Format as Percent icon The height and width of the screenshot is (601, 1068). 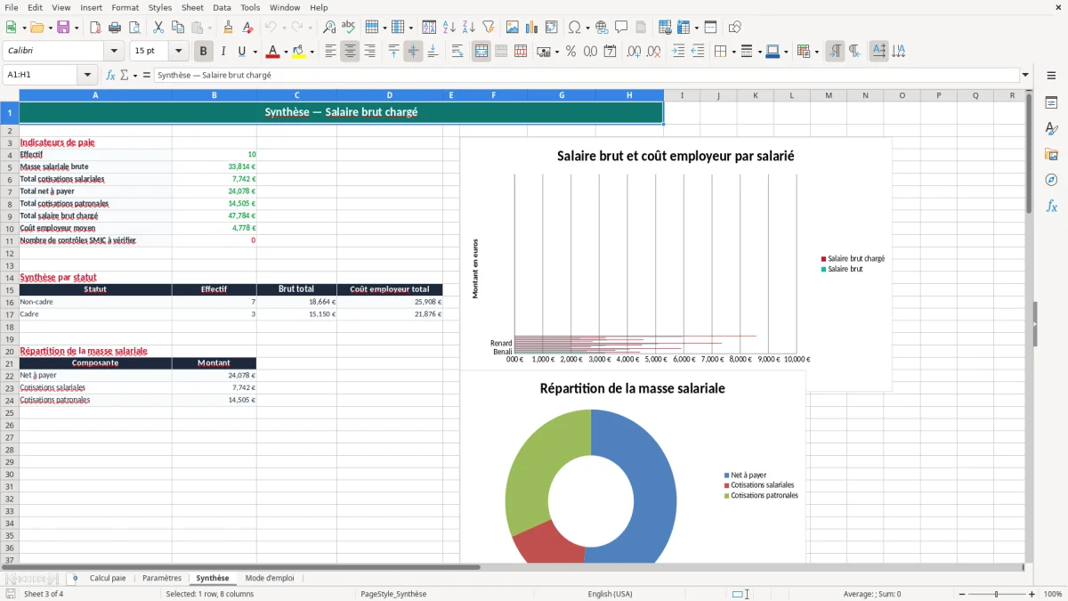tap(570, 52)
